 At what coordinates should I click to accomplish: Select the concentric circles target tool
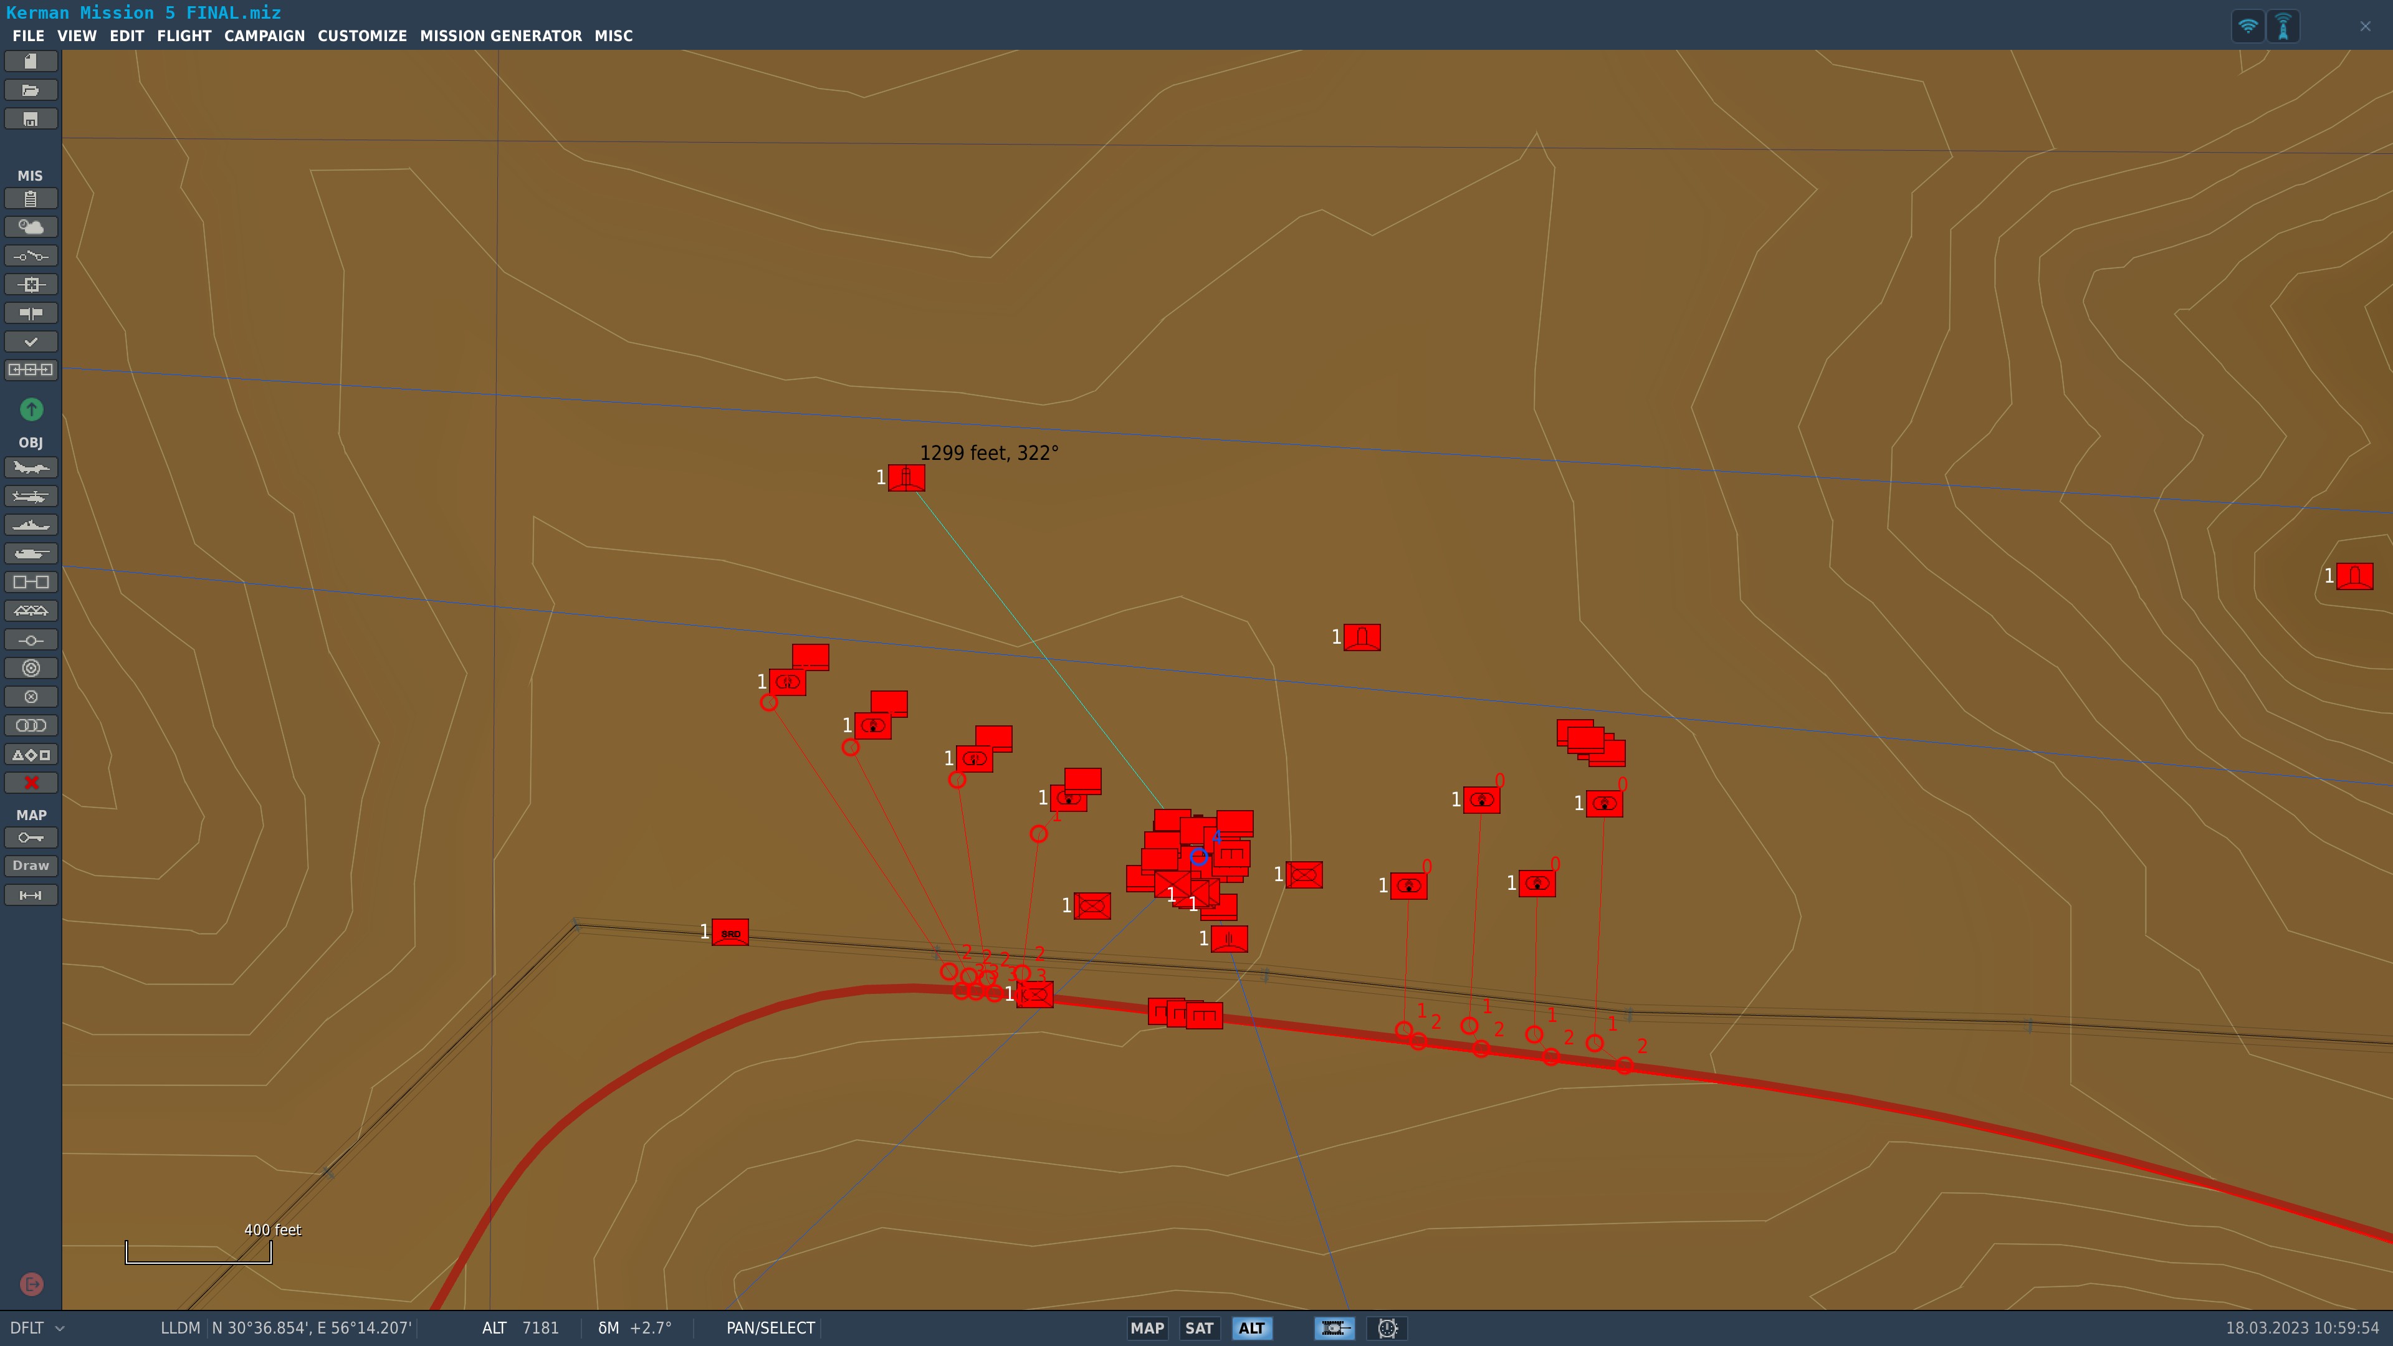click(x=31, y=668)
